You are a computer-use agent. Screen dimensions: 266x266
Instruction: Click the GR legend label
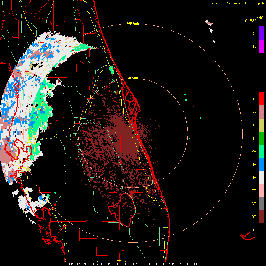(254, 112)
